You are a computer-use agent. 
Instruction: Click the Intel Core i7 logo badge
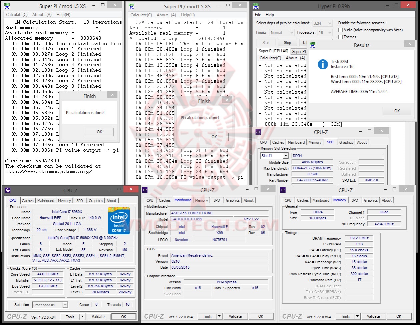[119, 221]
